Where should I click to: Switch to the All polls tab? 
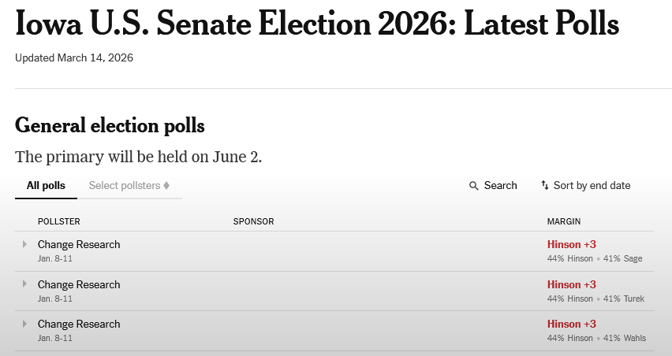point(46,186)
